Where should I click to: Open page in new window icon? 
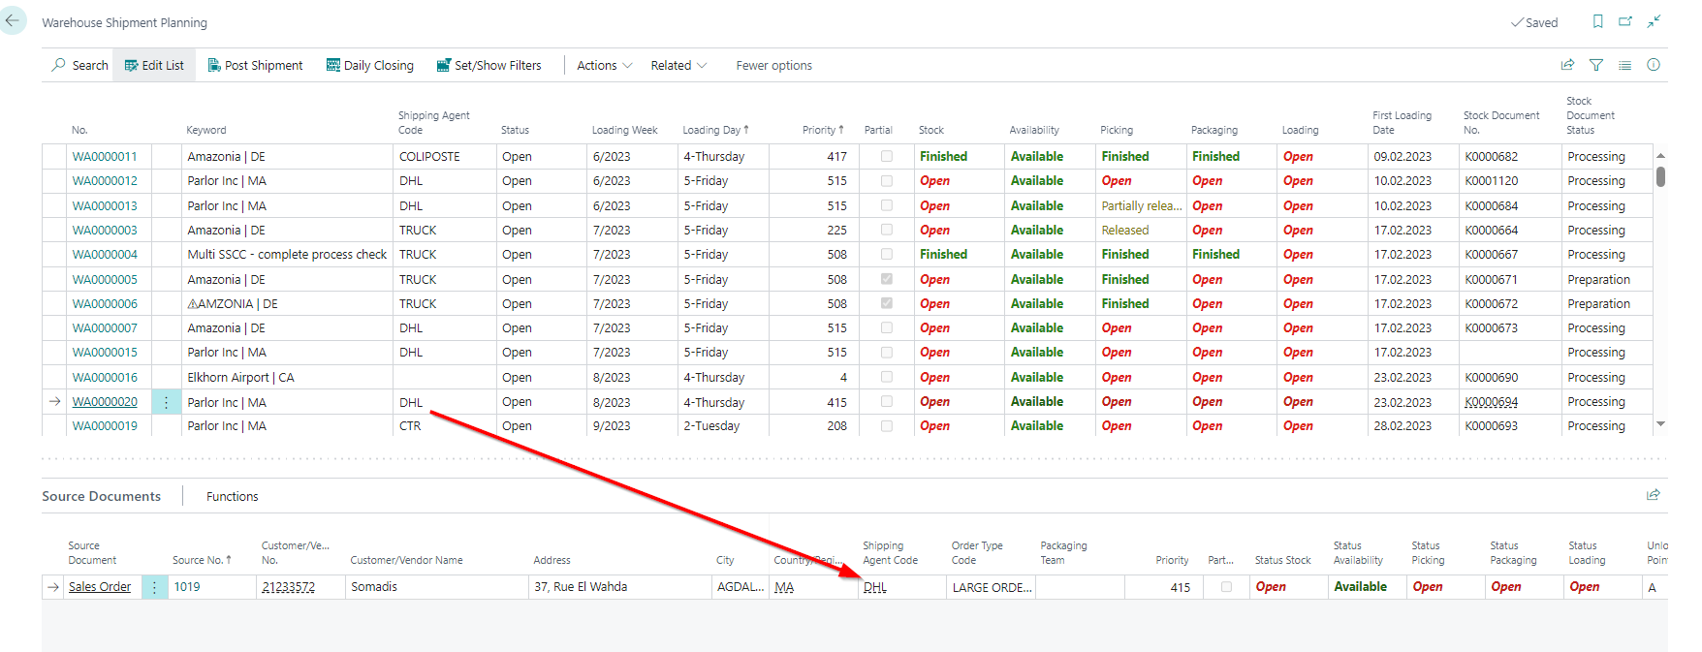1625,21
